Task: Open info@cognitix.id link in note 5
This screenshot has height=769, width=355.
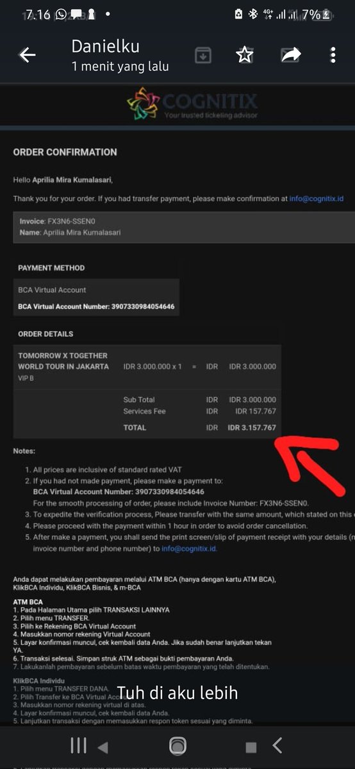Action: pos(188,549)
